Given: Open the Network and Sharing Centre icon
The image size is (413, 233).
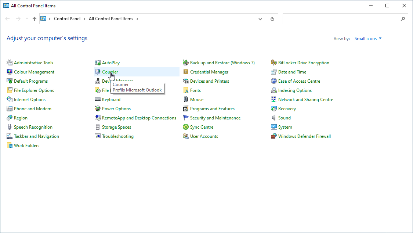Looking at the screenshot, I should [274, 100].
